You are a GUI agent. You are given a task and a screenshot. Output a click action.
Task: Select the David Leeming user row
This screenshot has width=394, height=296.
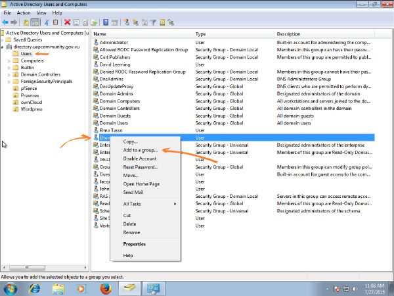pos(233,64)
